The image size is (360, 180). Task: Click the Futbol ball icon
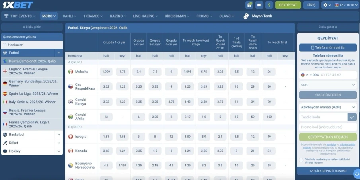[x=5, y=53]
